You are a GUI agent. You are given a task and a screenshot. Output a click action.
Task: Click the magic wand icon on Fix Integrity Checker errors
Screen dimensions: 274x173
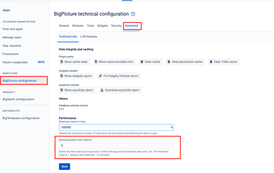tap(100, 76)
